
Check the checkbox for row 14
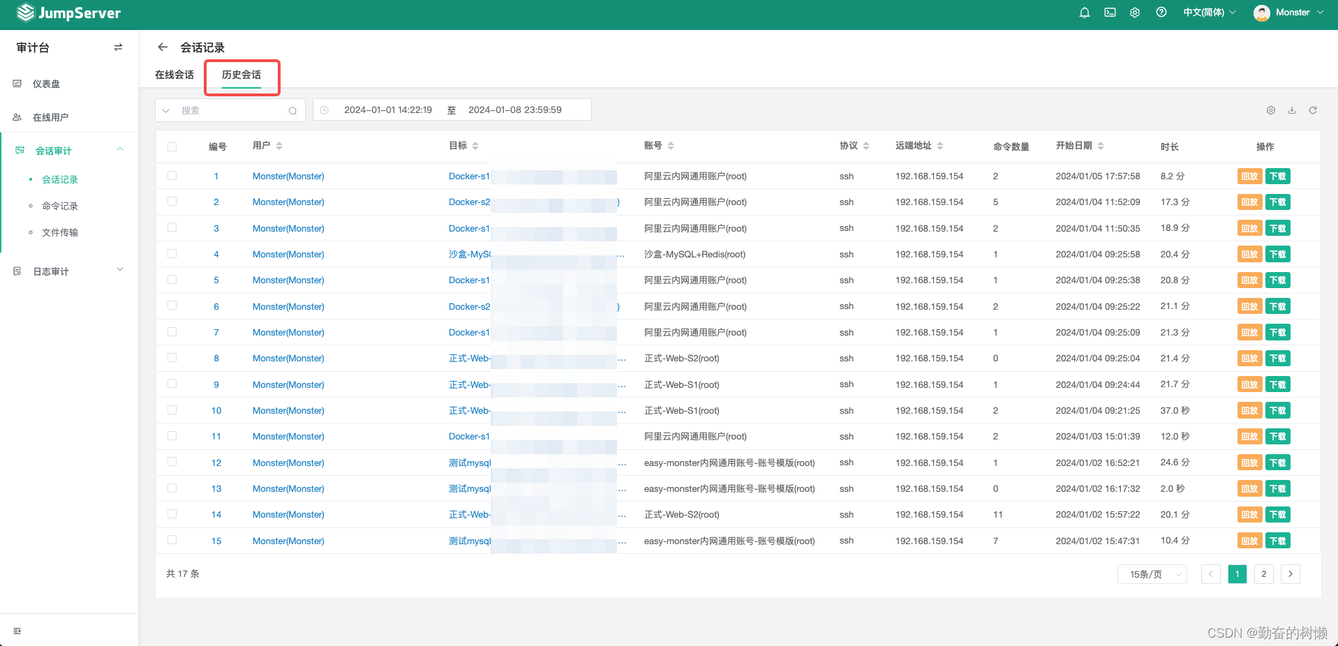172,514
